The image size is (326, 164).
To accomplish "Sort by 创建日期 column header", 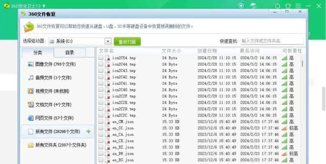I will (207, 51).
